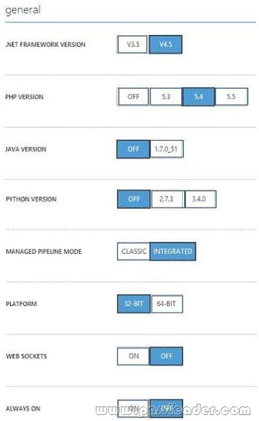This screenshot has width=259, height=421.
Task: Choose PHP version 5.5
Action: pyautogui.click(x=231, y=96)
